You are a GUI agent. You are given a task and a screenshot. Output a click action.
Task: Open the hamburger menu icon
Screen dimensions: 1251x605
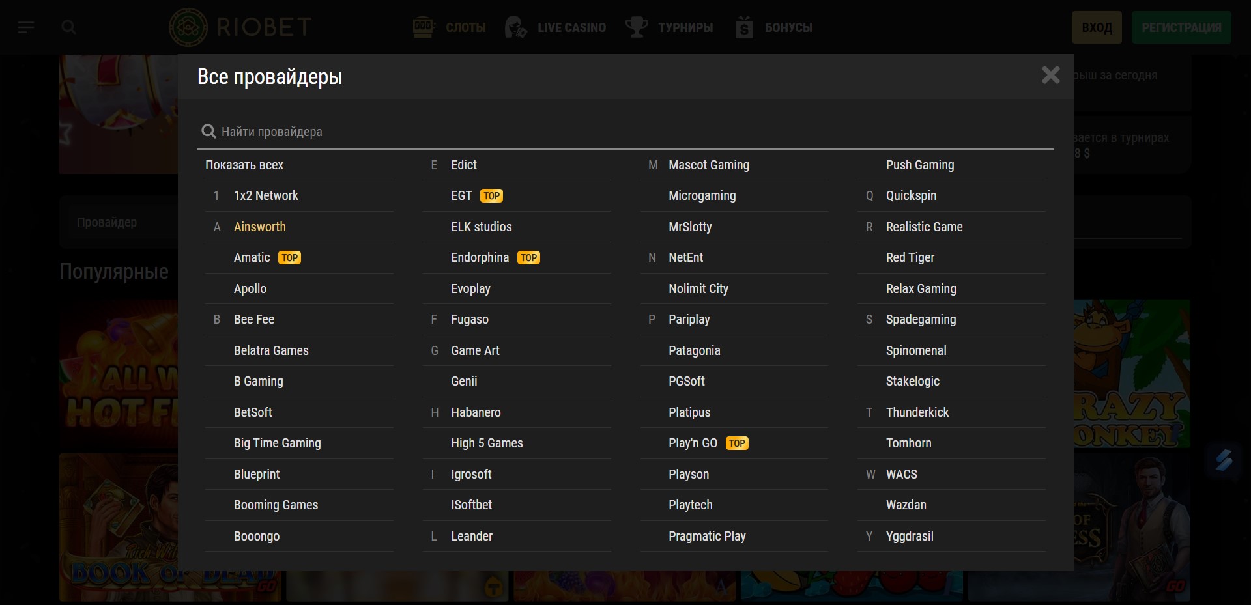26,27
